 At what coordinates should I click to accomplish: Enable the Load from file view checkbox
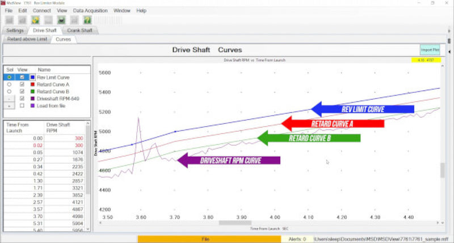coord(22,106)
